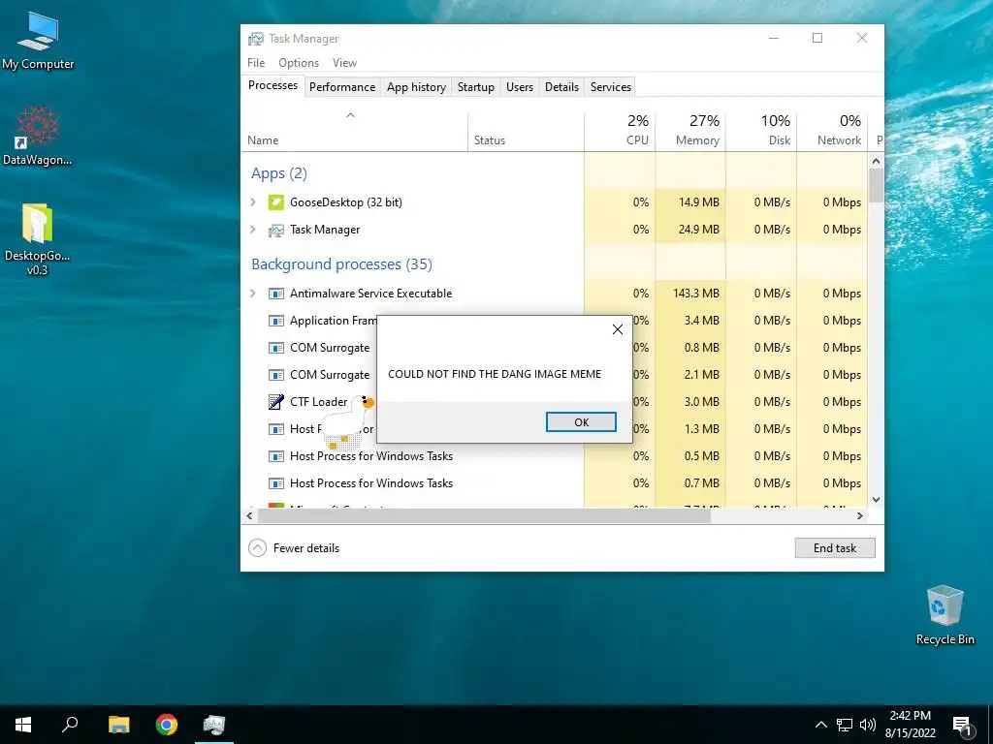
Task: Click the Application Frame Host process icon
Action: tap(276, 321)
